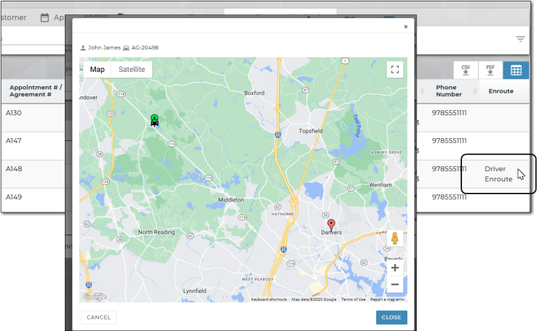Open the Terms of Use link
This screenshot has width=537, height=331.
click(x=353, y=299)
